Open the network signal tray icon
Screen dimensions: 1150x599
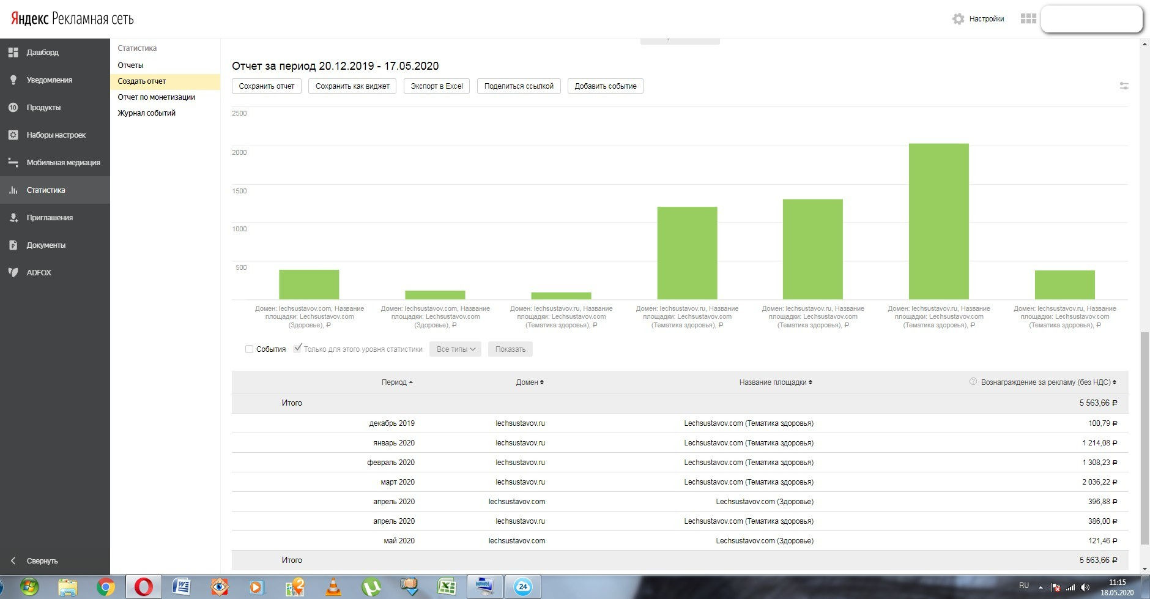[1070, 587]
